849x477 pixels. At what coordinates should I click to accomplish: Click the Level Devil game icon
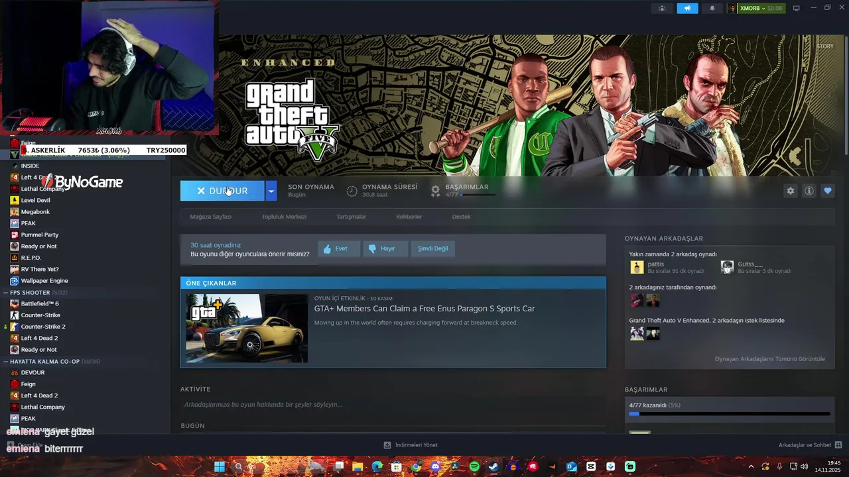(x=15, y=200)
